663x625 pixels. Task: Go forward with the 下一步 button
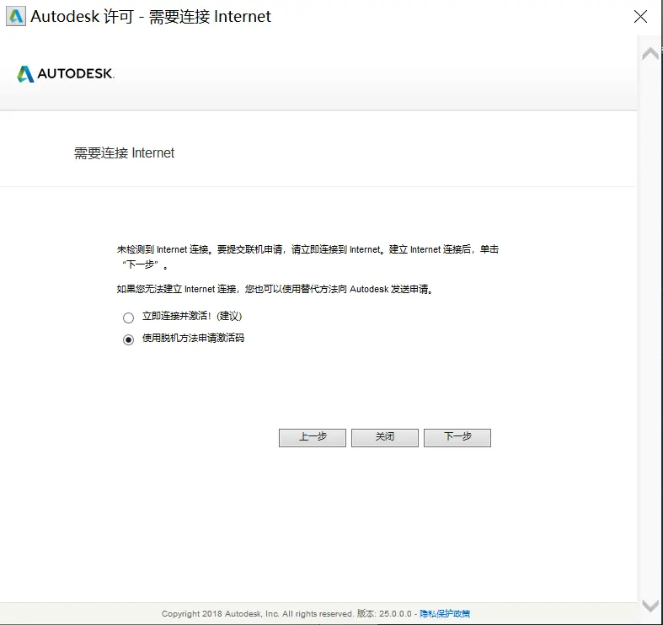(457, 438)
